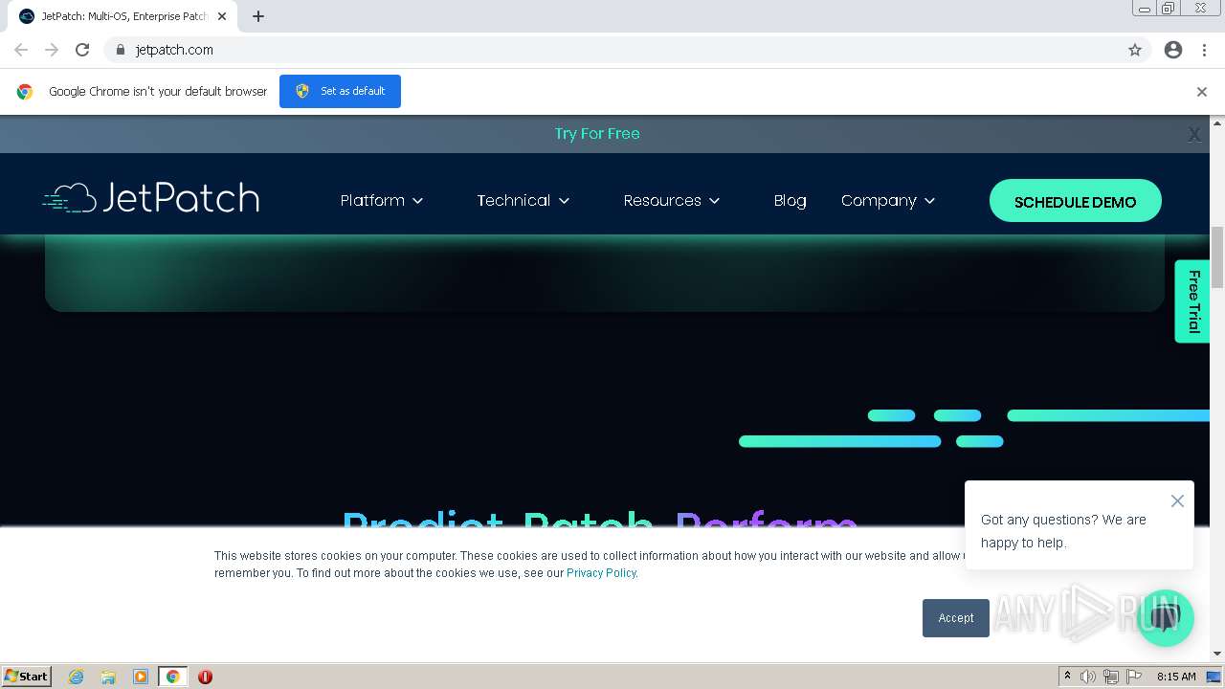Open the Blog page
The height and width of the screenshot is (689, 1225).
790,201
